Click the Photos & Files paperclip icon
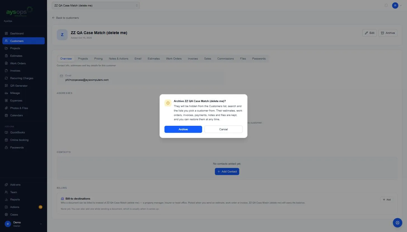This screenshot has width=407, height=232. pos(6,108)
